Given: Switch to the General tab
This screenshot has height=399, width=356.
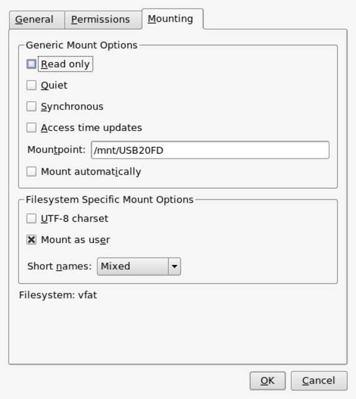Looking at the screenshot, I should point(37,20).
